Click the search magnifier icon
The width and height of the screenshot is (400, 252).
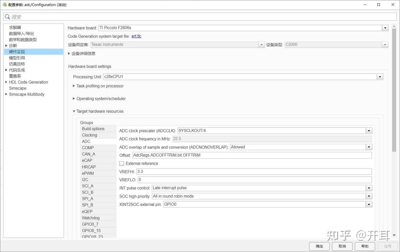[x=7, y=17]
